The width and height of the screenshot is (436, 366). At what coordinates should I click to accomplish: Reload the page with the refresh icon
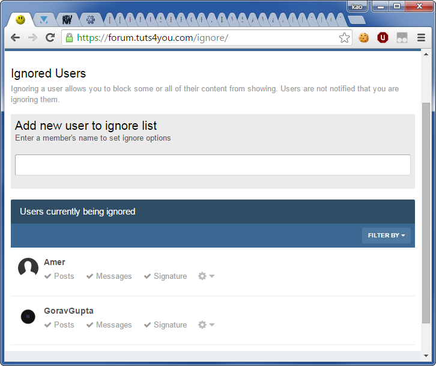point(50,38)
